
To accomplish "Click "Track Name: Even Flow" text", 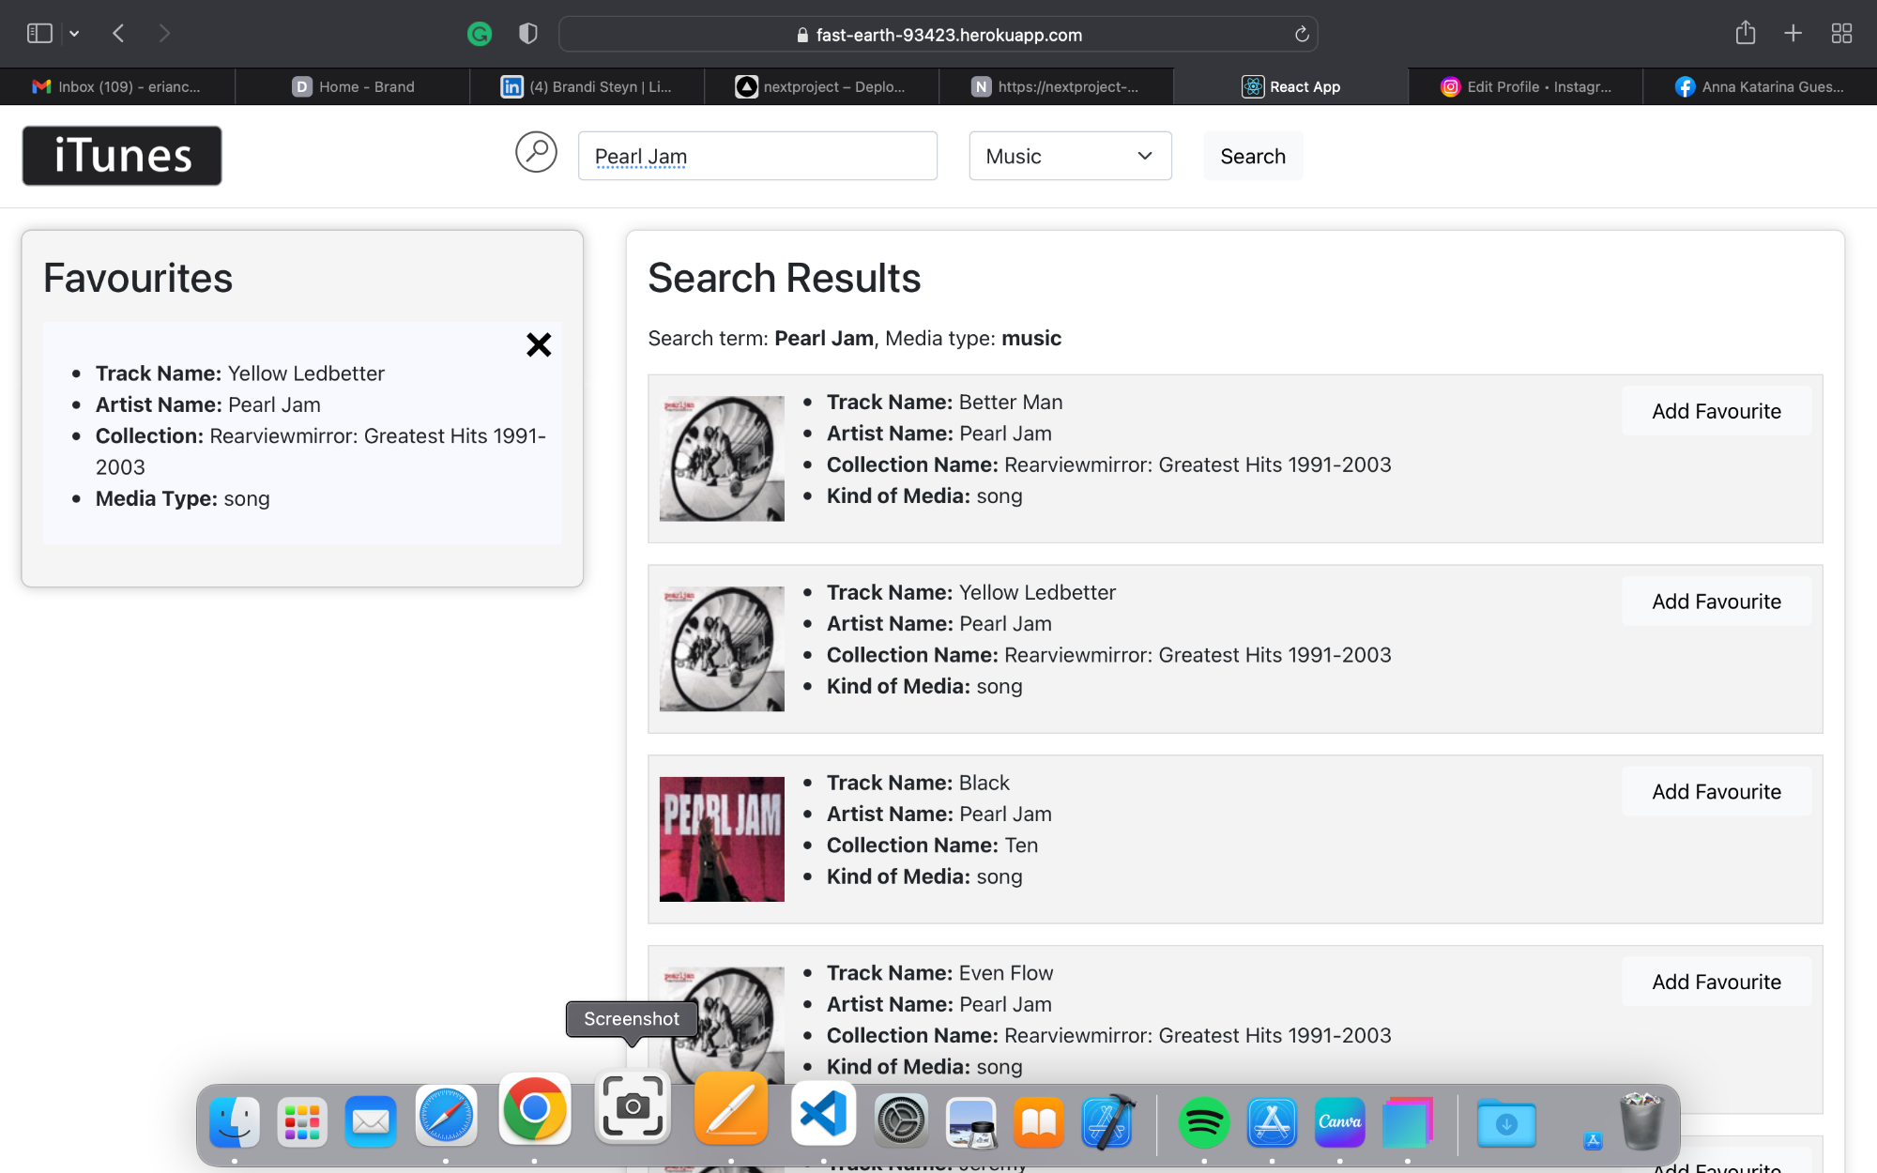I will coord(939,972).
